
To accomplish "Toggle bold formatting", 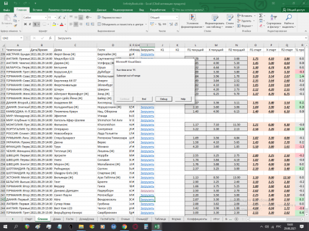I will (25, 24).
